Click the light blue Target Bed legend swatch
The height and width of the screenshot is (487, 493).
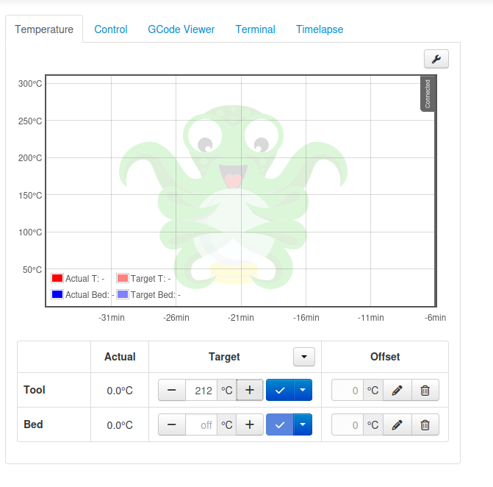click(x=123, y=294)
